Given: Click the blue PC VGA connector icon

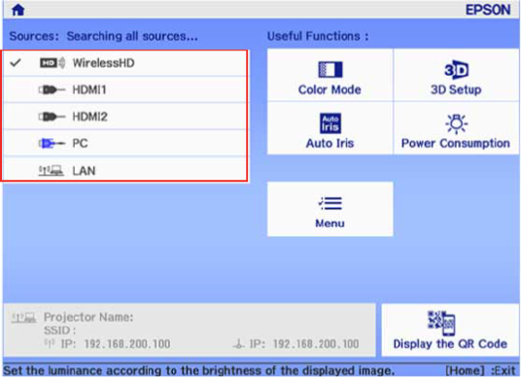Looking at the screenshot, I should point(52,144).
